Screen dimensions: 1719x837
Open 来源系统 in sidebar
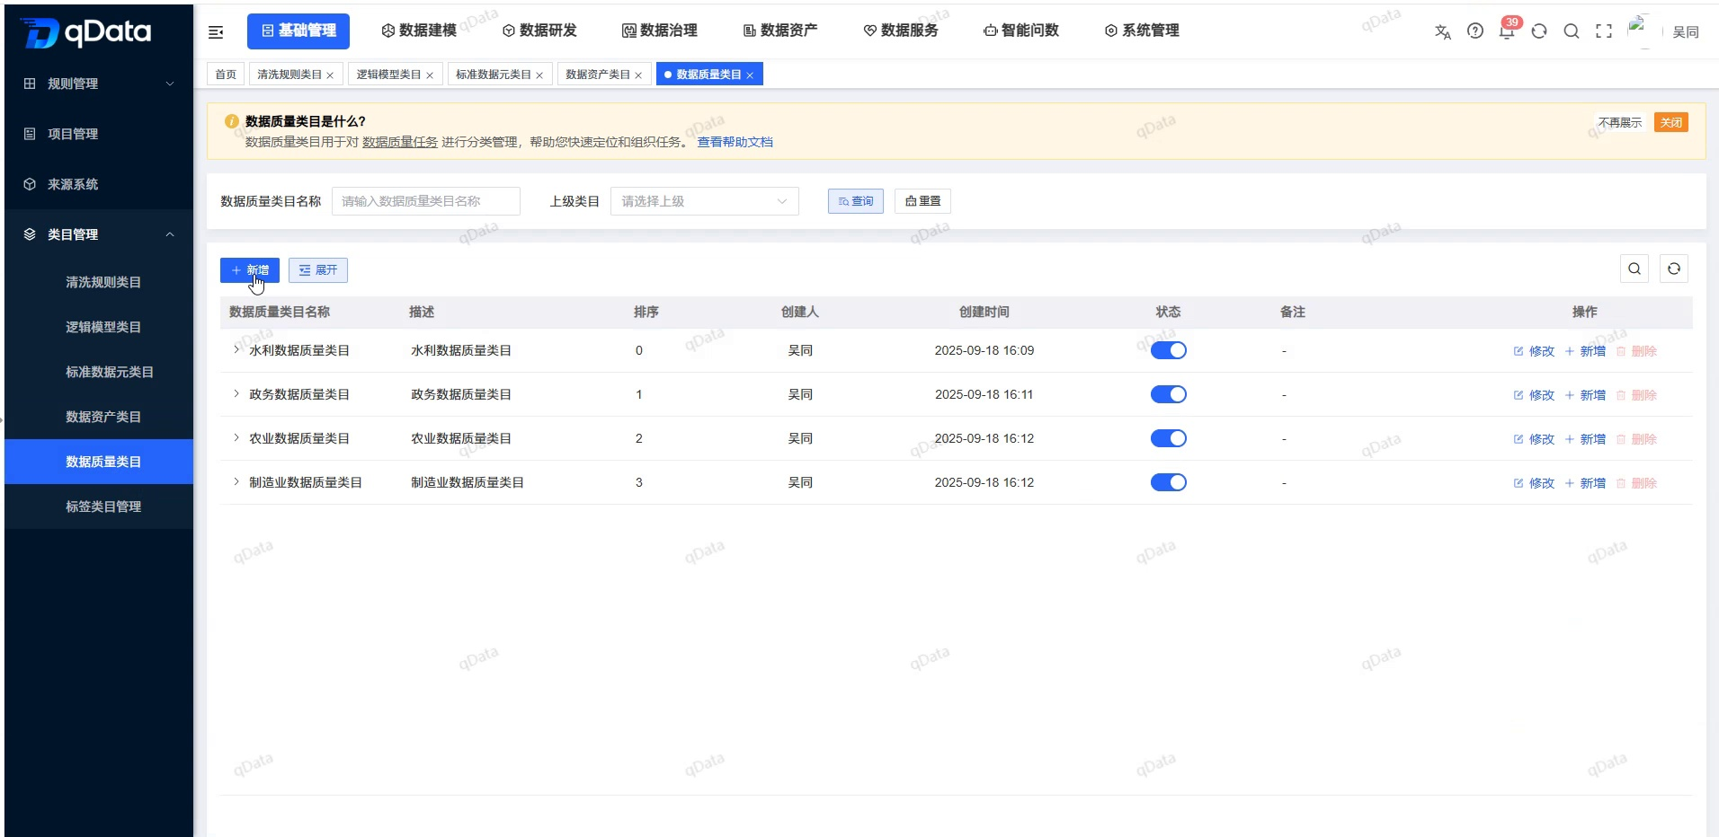(x=99, y=184)
